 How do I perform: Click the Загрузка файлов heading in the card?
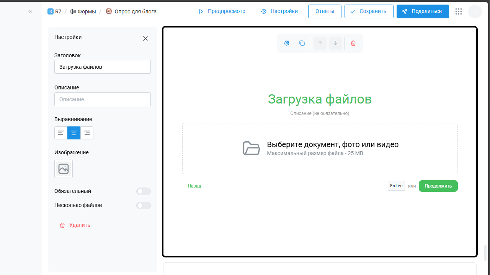[320, 99]
